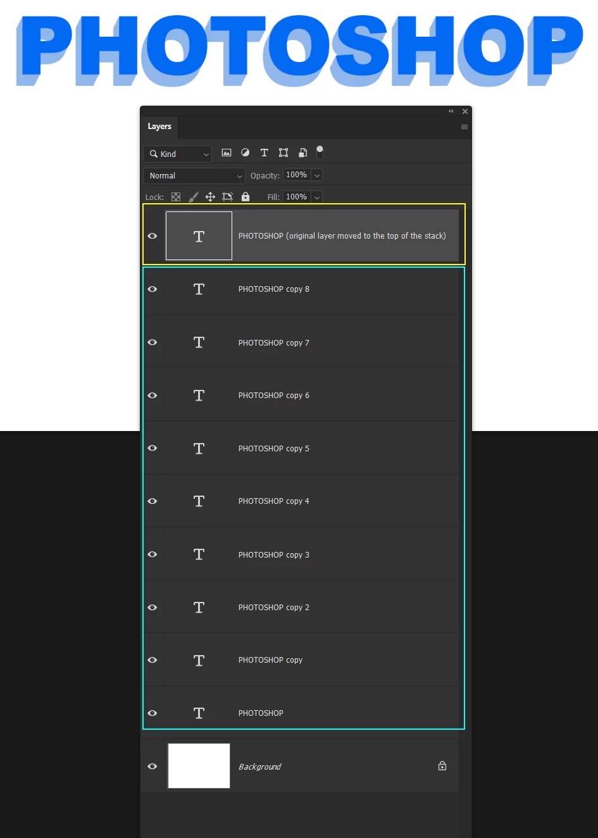
Task: Select layer named PHOTOSHOP copy 3
Action: pyautogui.click(x=274, y=555)
